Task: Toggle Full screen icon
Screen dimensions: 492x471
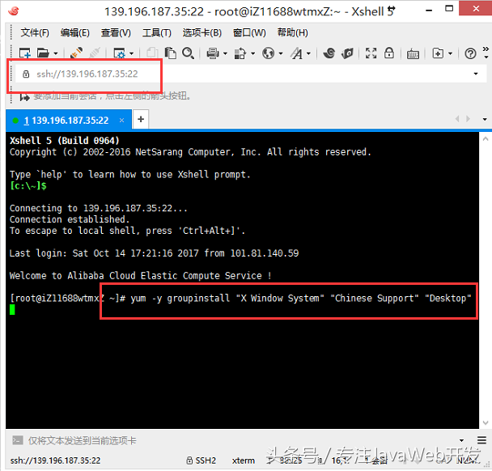Action: coord(371,53)
